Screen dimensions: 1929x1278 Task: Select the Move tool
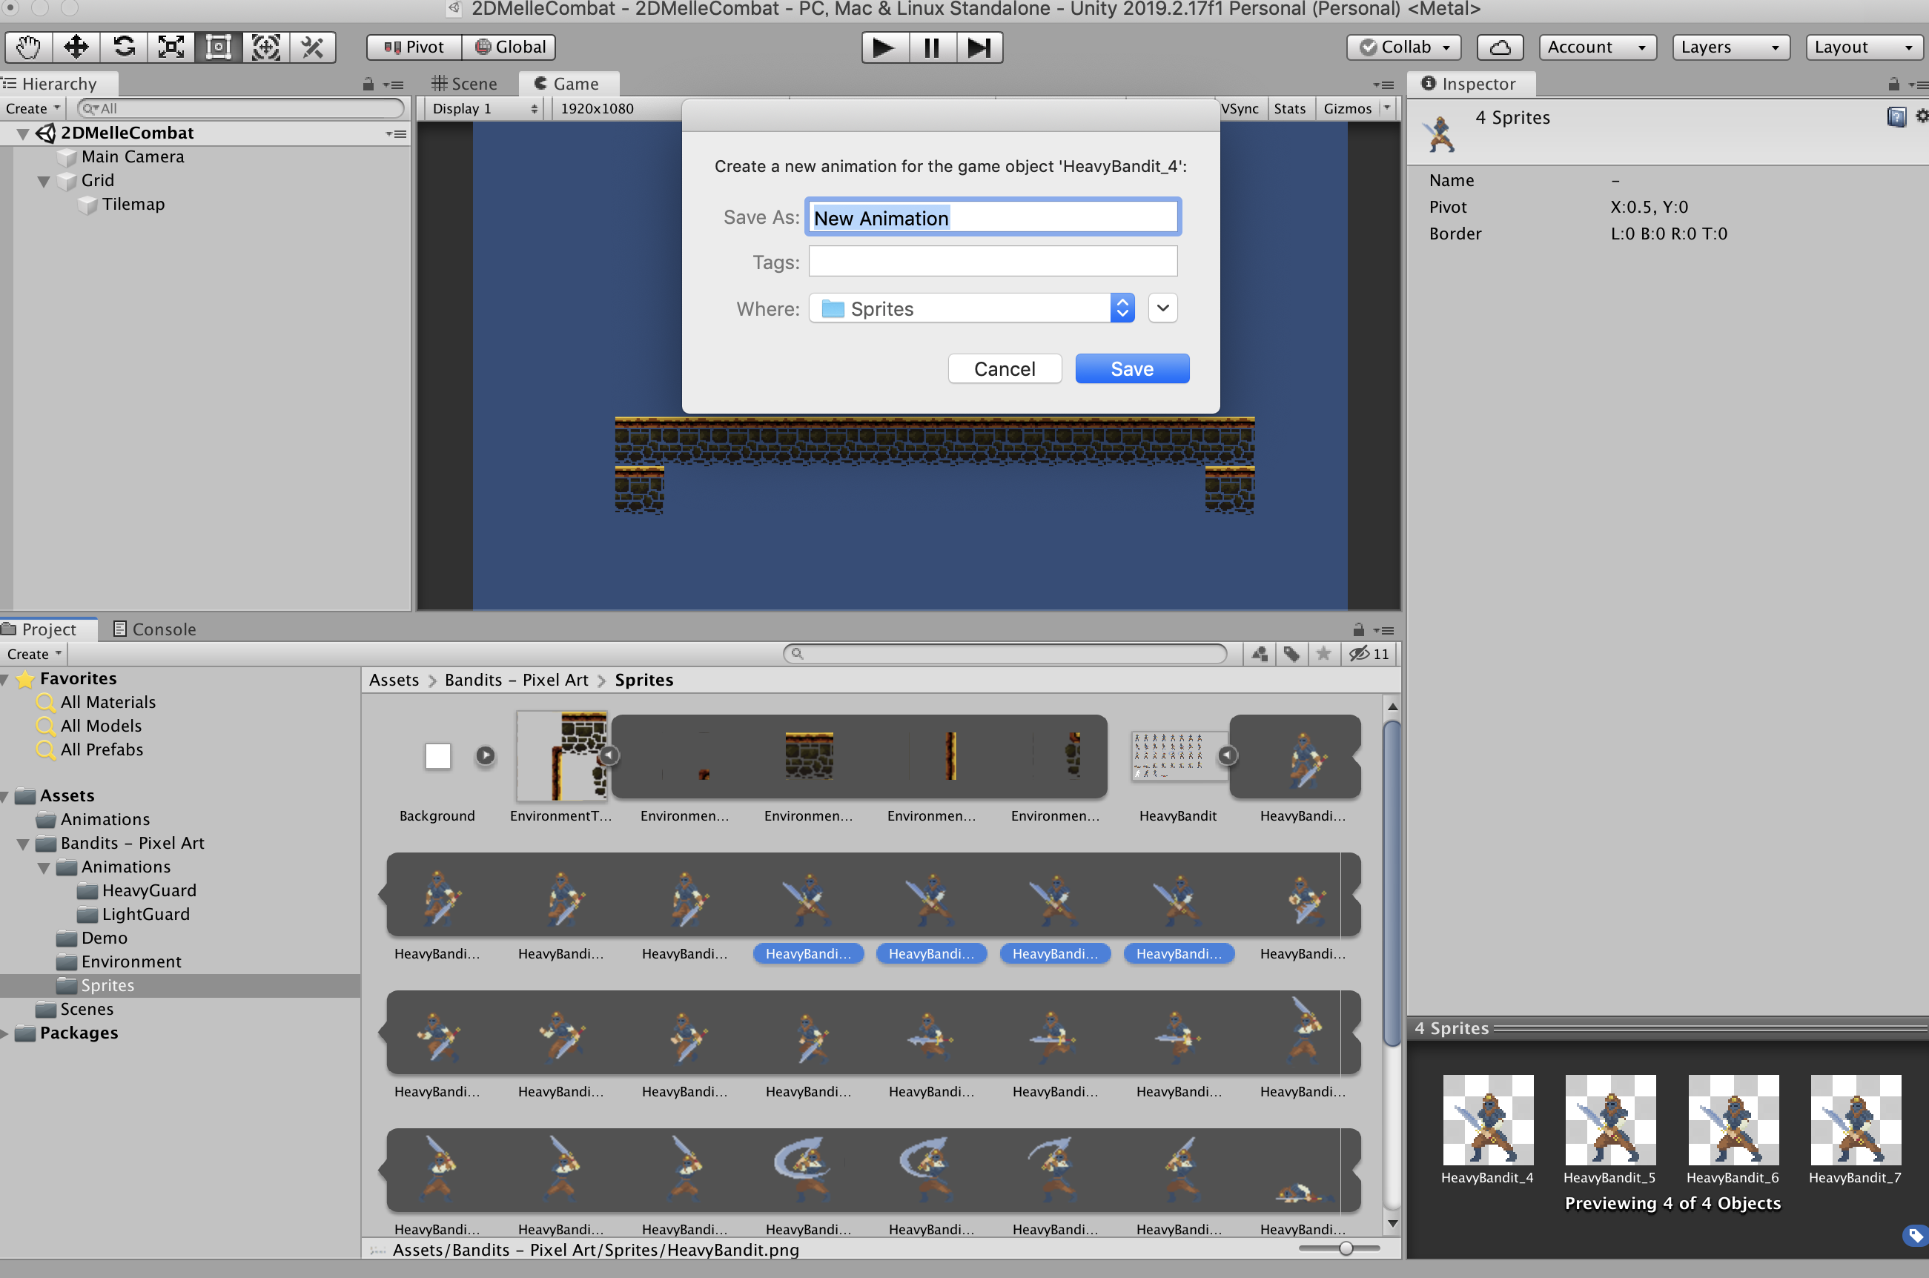76,47
